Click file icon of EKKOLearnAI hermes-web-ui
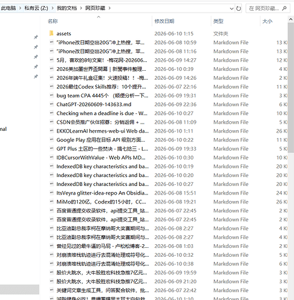294x300 pixels. [x=51, y=131]
